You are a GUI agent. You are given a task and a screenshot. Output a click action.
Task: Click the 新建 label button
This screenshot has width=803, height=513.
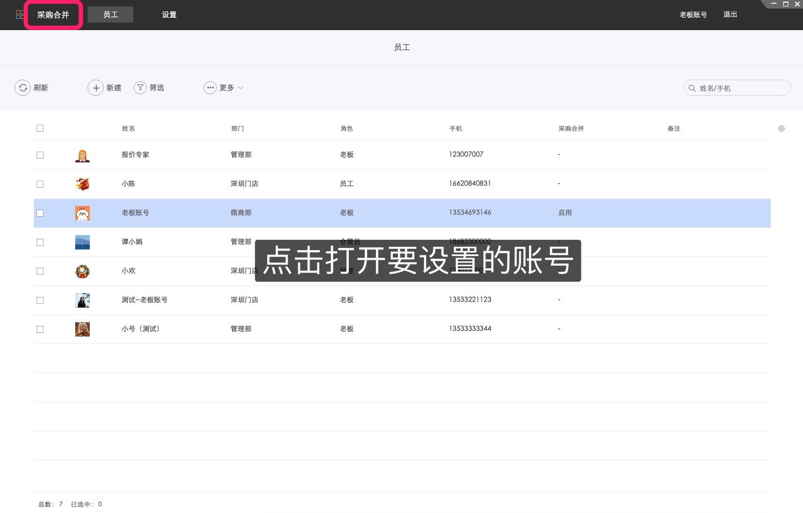(x=114, y=88)
